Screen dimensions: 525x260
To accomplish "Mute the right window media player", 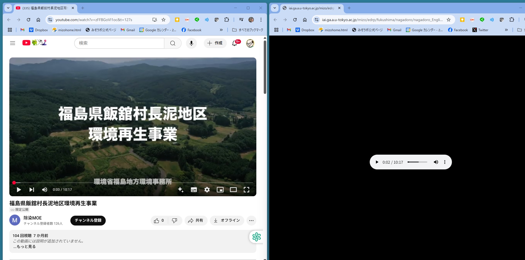I will tap(436, 162).
